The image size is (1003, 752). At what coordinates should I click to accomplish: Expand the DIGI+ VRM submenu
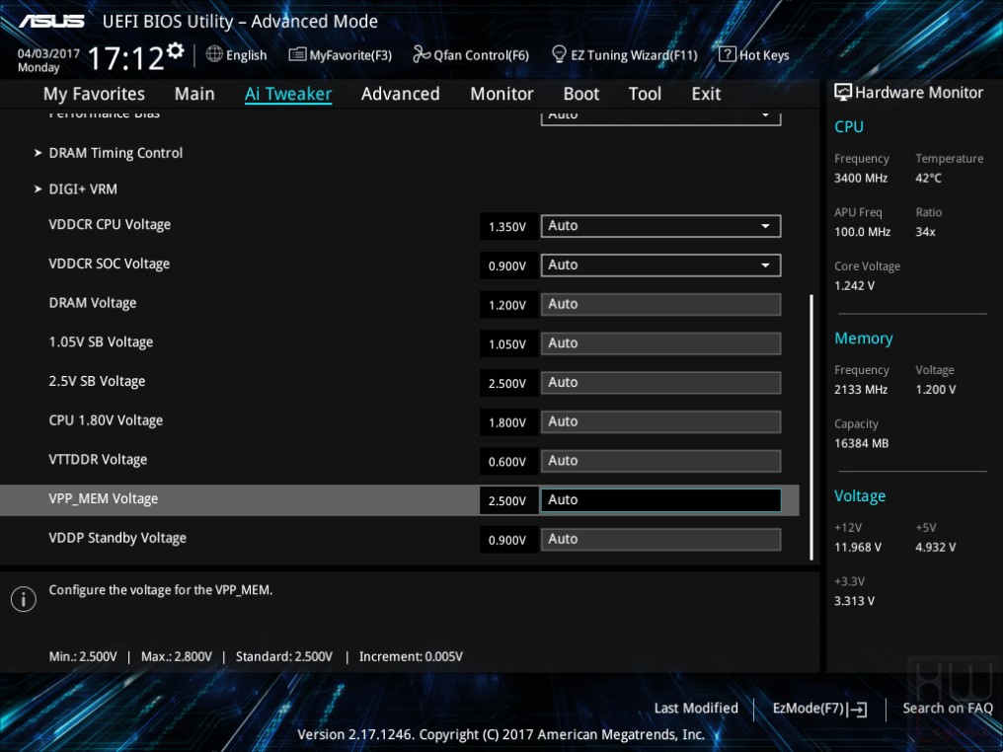pyautogui.click(x=76, y=189)
